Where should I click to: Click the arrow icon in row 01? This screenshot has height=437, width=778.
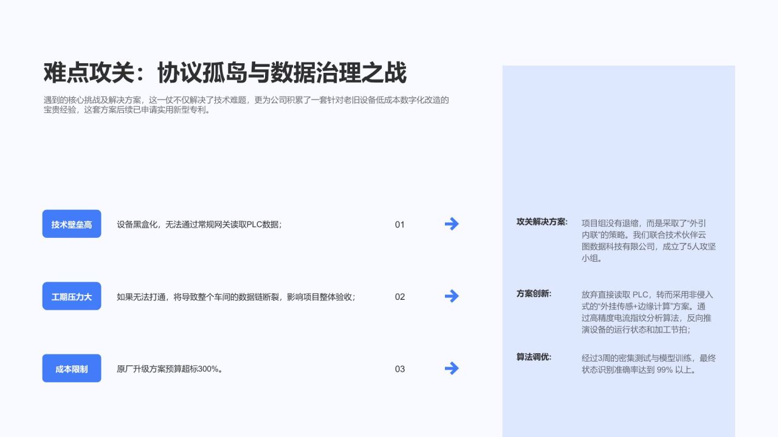pos(452,224)
